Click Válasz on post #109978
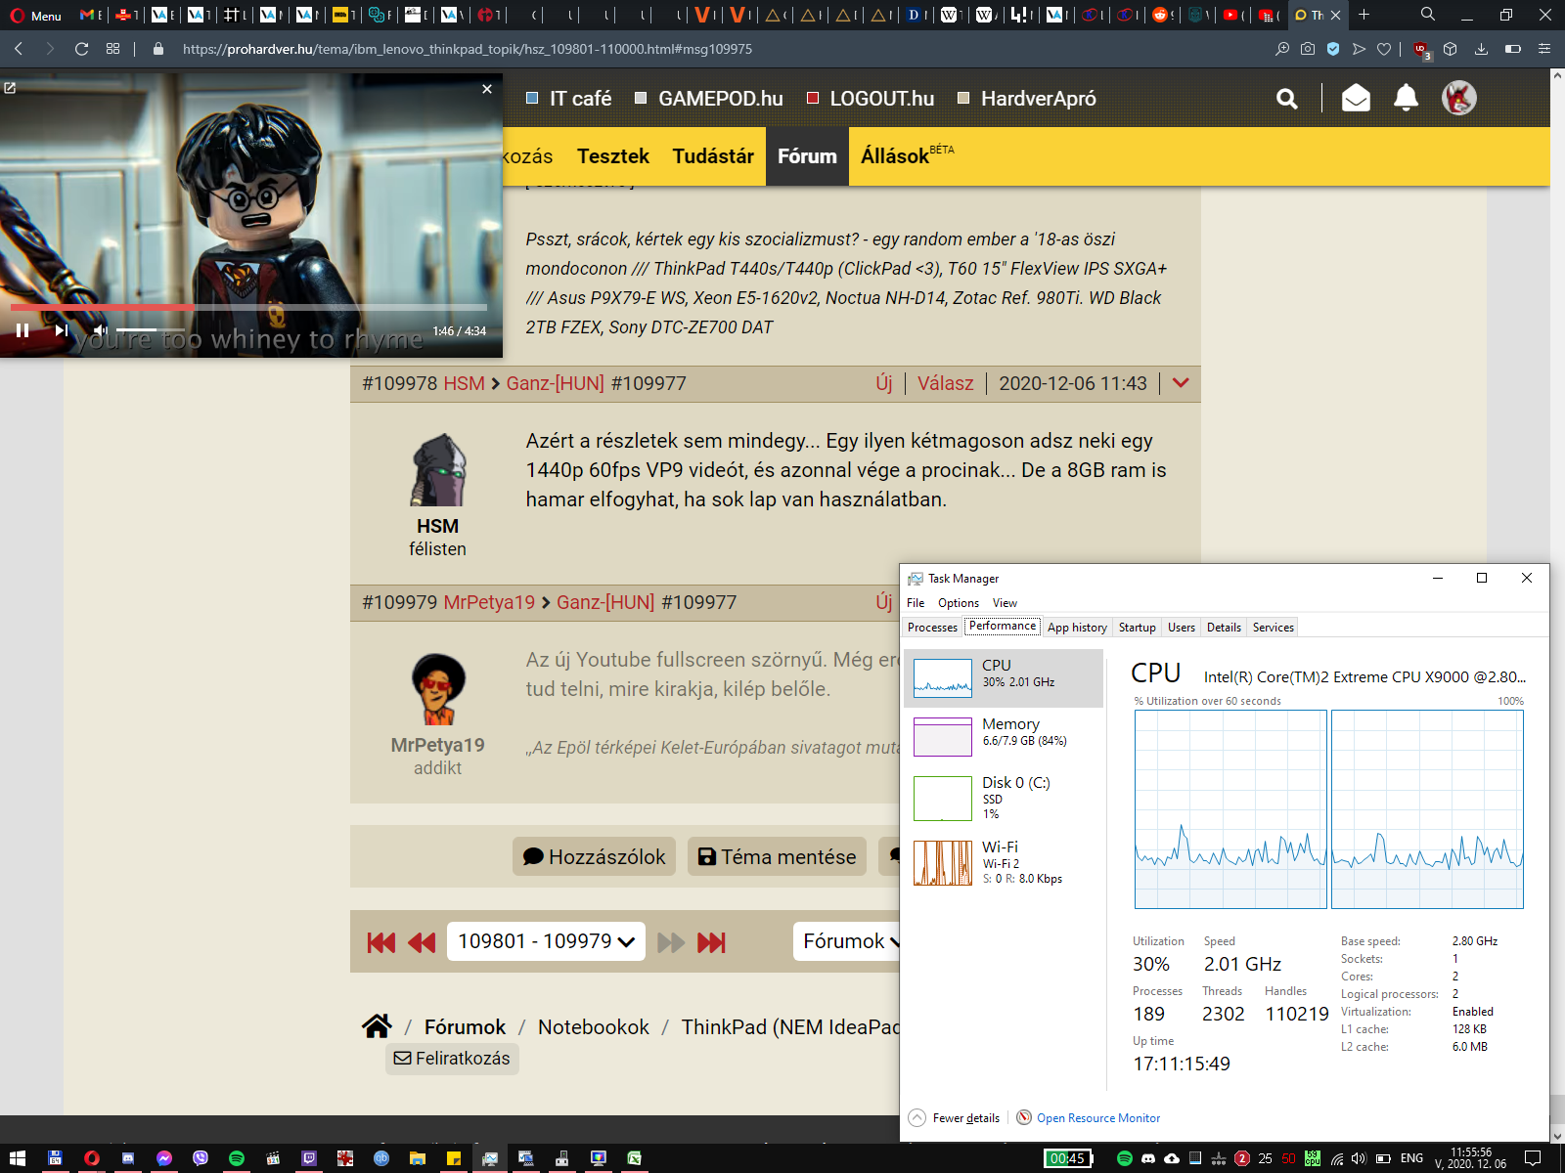Image resolution: width=1565 pixels, height=1173 pixels. tap(945, 383)
